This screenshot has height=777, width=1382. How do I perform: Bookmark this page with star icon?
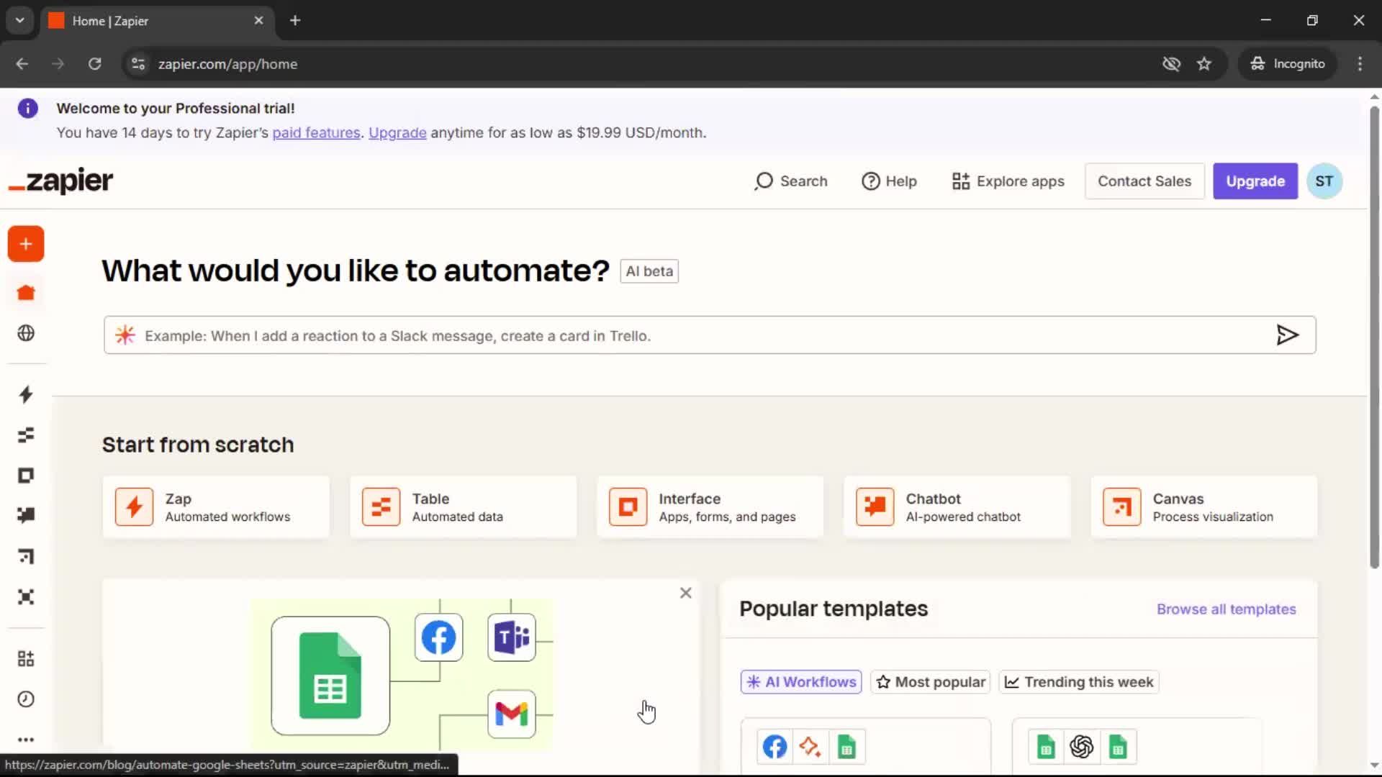1204,64
